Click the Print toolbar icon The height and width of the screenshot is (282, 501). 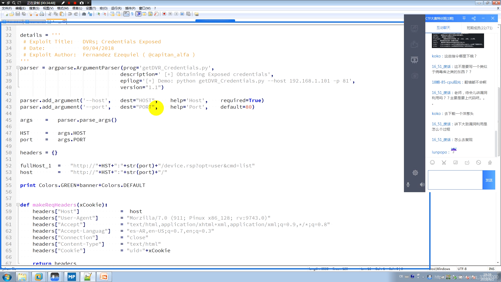42,14
